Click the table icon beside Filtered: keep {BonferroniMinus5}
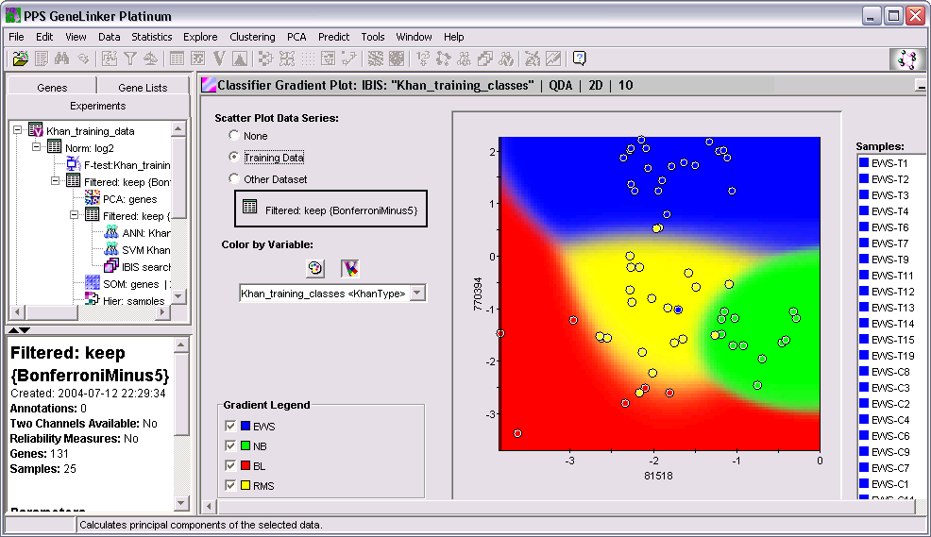 (250, 207)
